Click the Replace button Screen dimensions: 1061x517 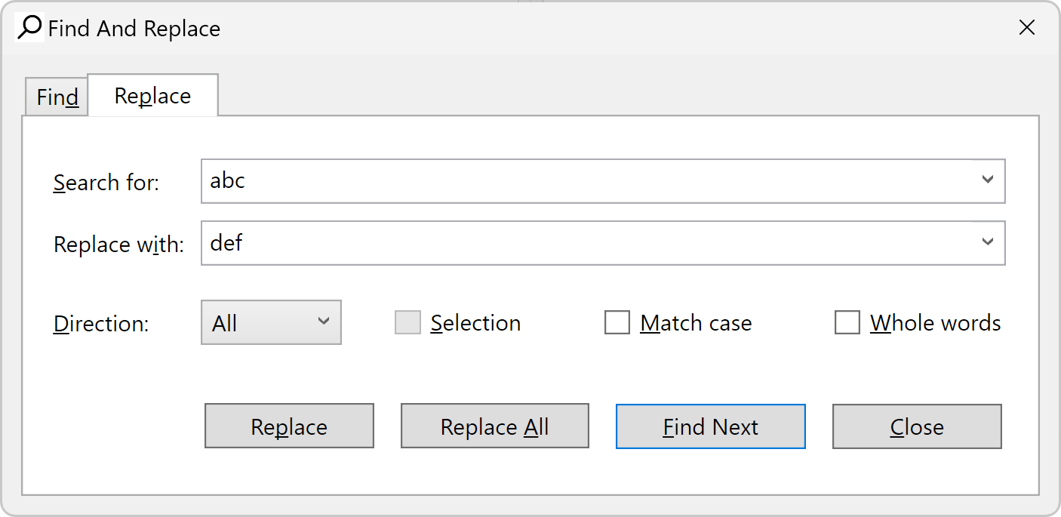pyautogui.click(x=289, y=426)
